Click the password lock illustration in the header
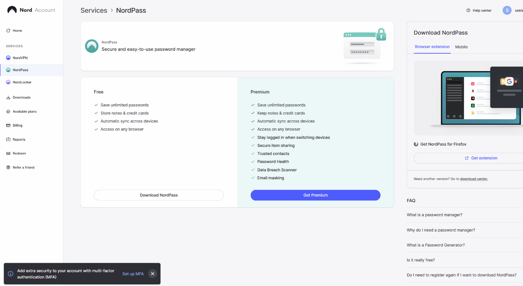 pyautogui.click(x=363, y=46)
